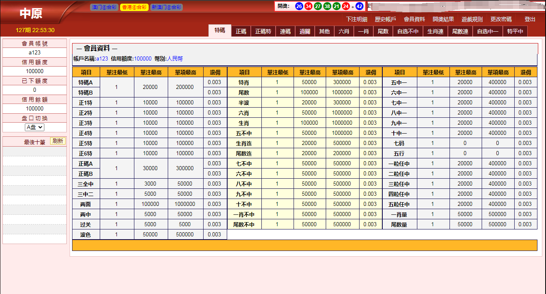546x294 pixels.
Task: Switch to the 特碼 tab
Action: point(220,30)
